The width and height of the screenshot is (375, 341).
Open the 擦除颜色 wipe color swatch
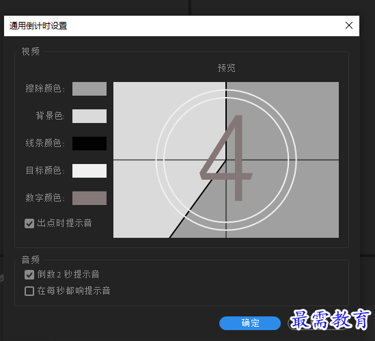click(x=89, y=89)
